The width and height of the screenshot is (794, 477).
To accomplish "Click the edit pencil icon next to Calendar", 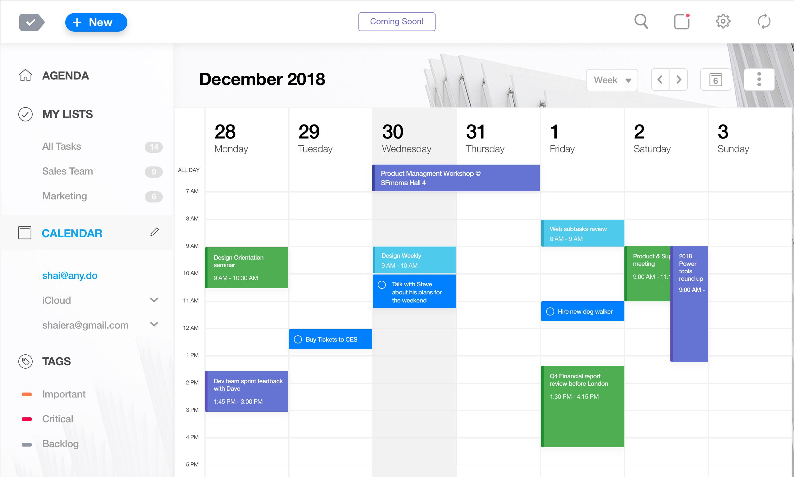I will coord(154,233).
